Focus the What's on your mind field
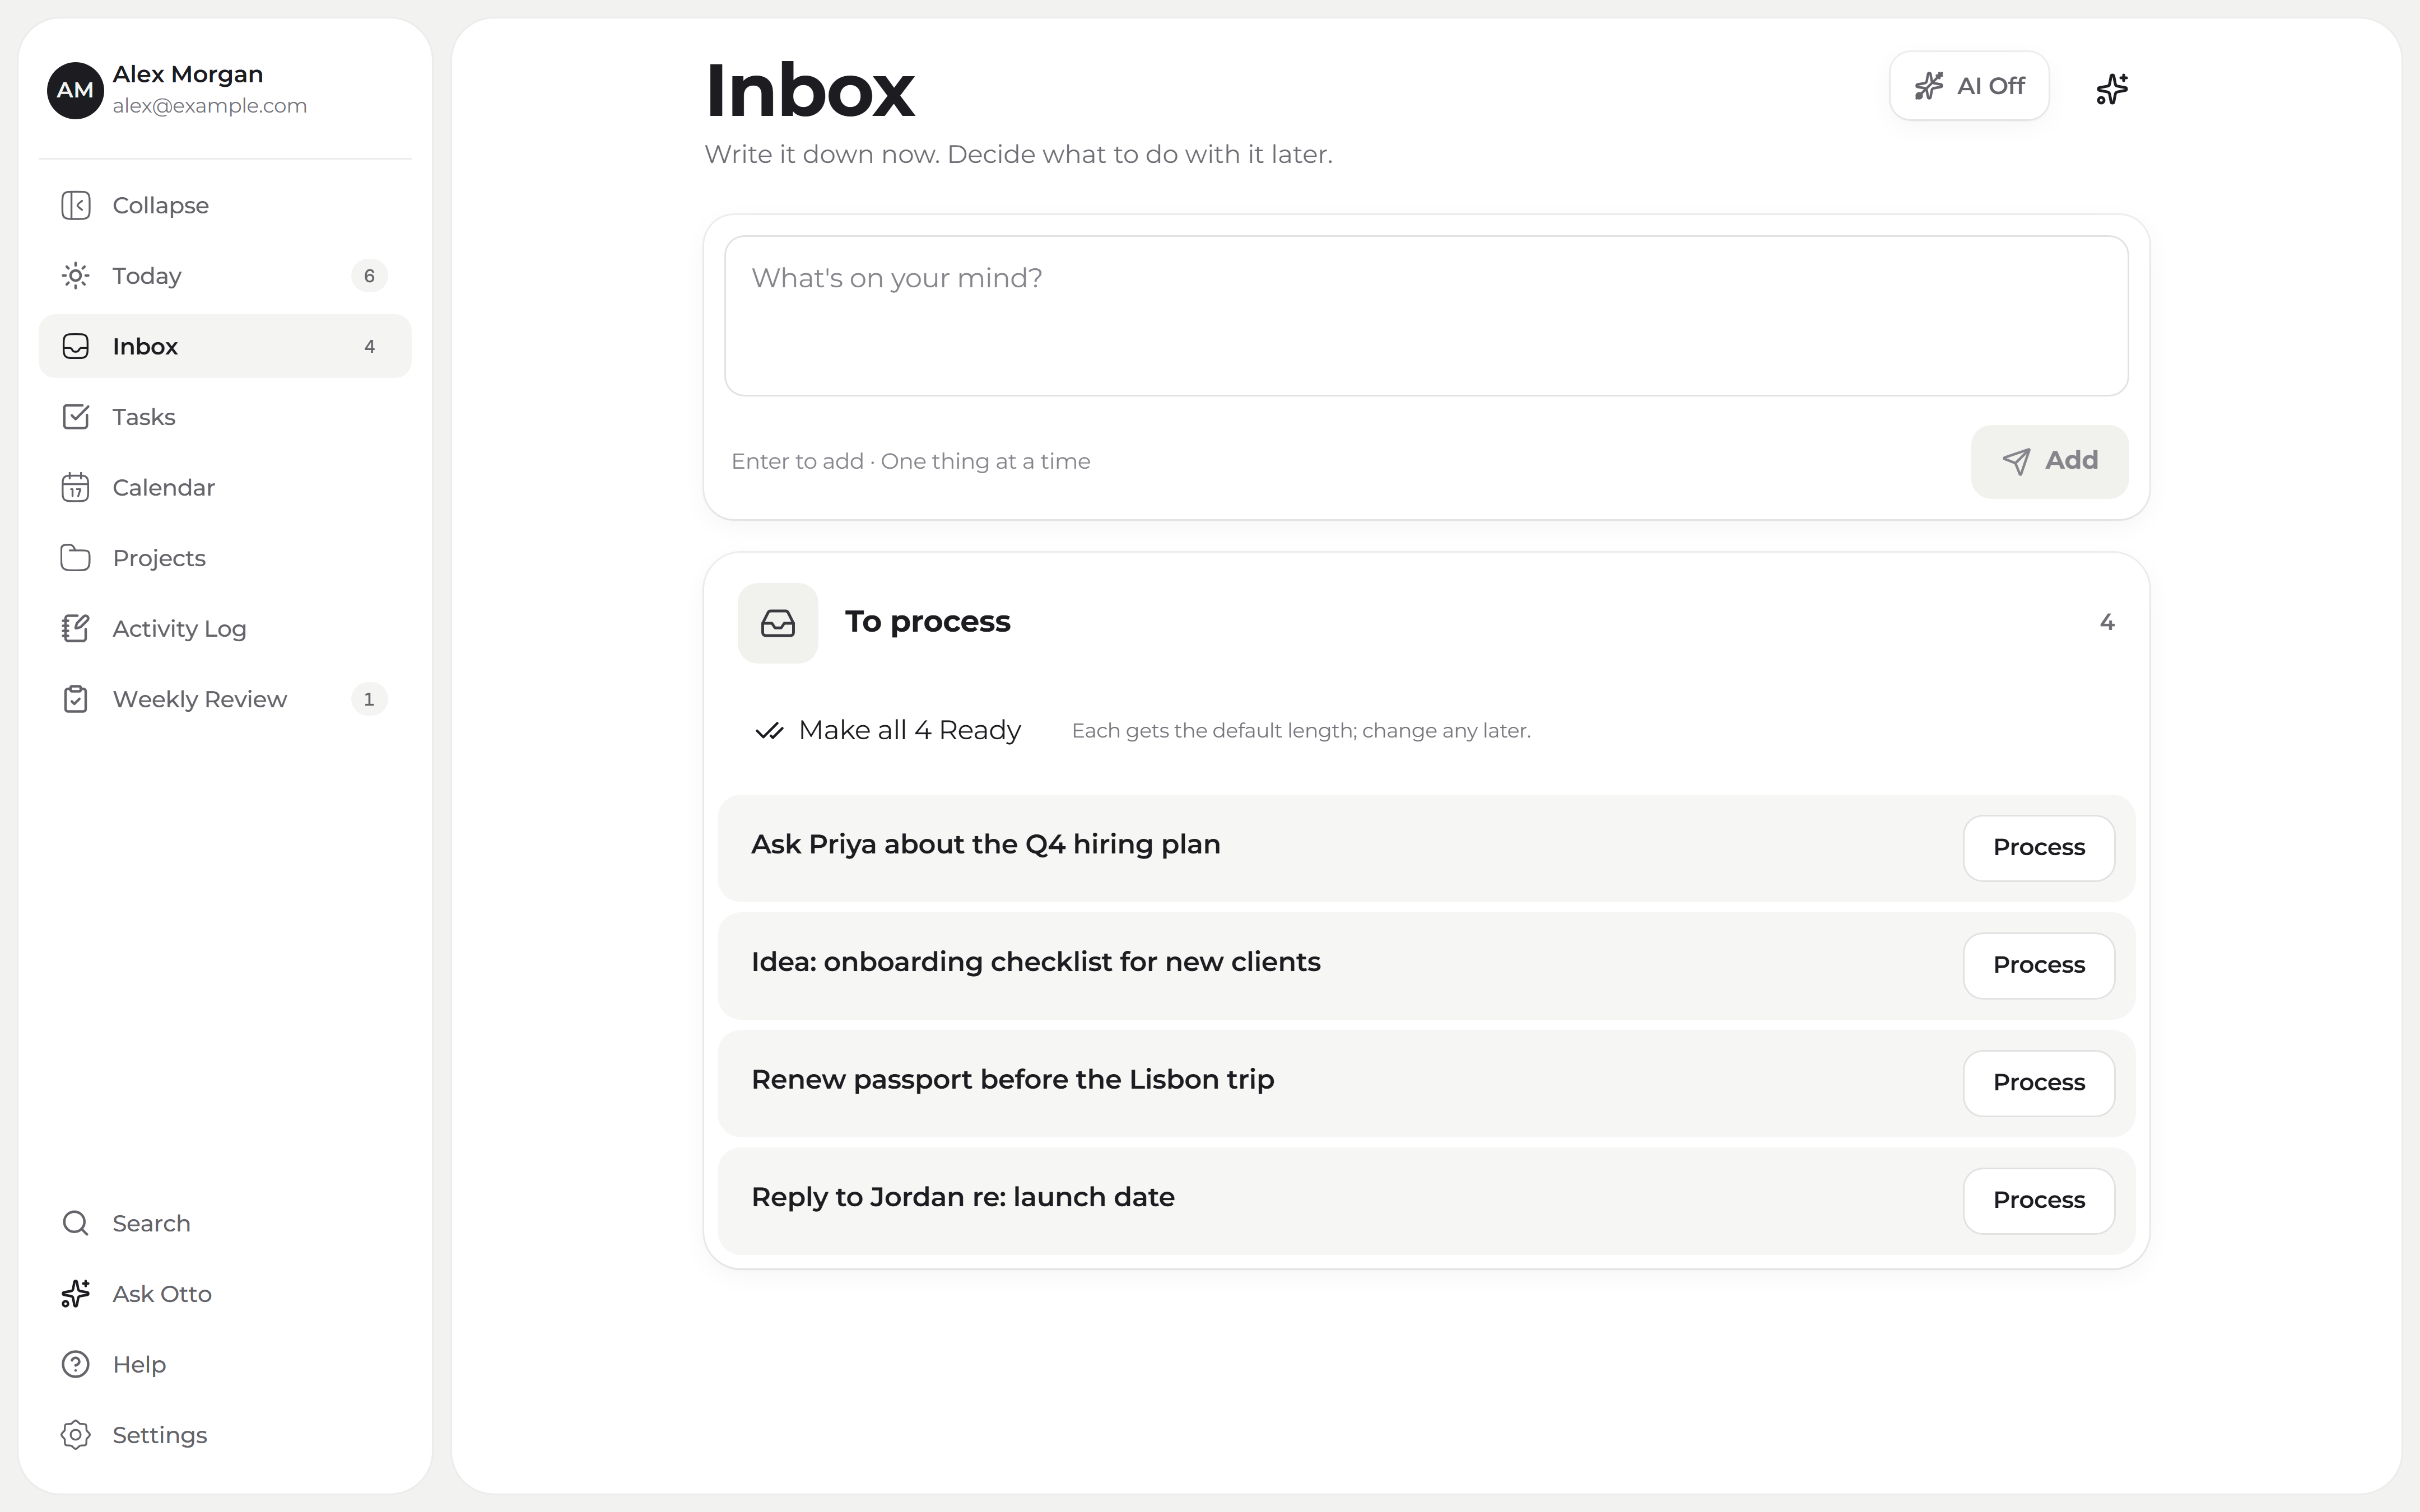Viewport: 2420px width, 1512px height. [x=1426, y=316]
